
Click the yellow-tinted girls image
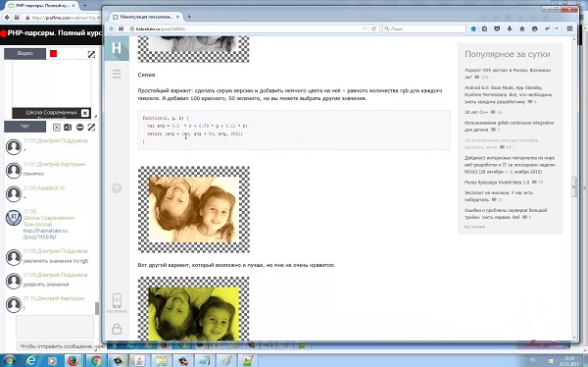click(193, 309)
